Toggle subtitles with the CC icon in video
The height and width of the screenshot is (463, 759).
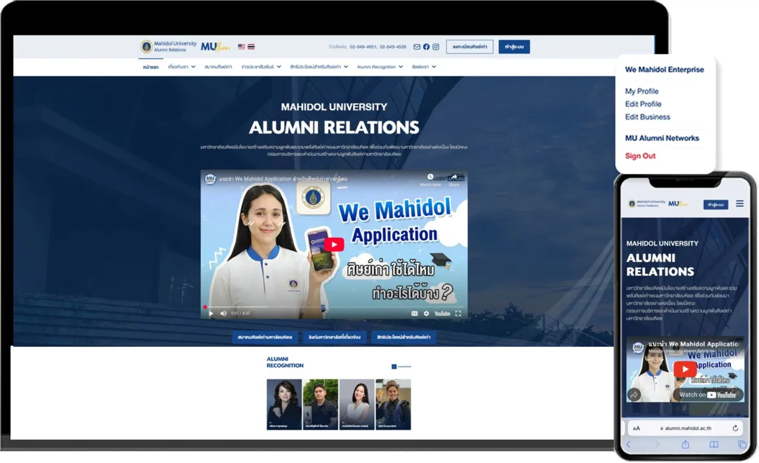414,313
